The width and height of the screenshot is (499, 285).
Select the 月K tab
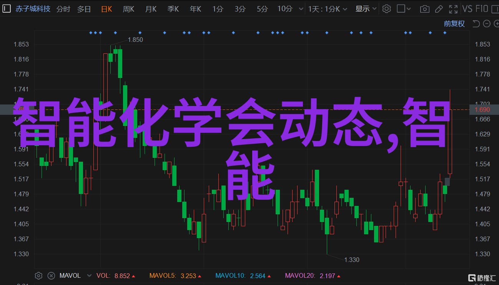pyautogui.click(x=151, y=9)
